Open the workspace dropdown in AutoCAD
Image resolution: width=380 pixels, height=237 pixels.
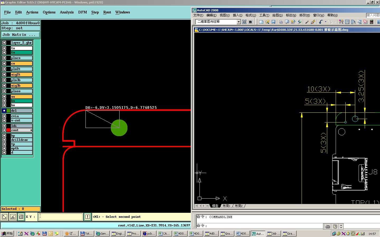[x=239, y=22]
